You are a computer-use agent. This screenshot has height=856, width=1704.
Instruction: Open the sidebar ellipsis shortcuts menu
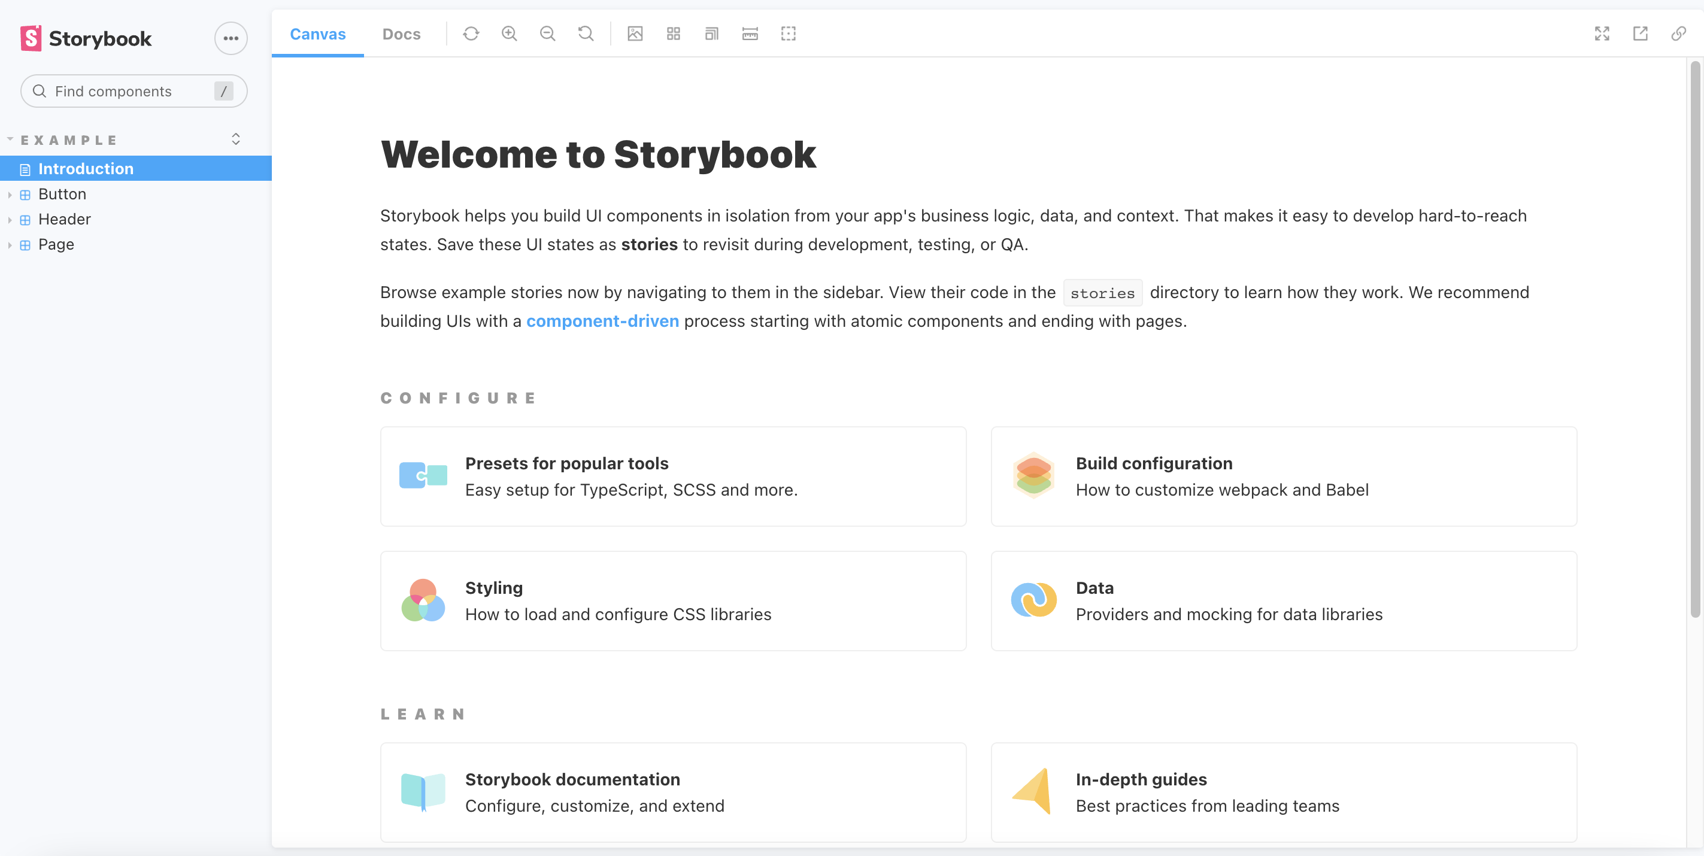pos(231,38)
